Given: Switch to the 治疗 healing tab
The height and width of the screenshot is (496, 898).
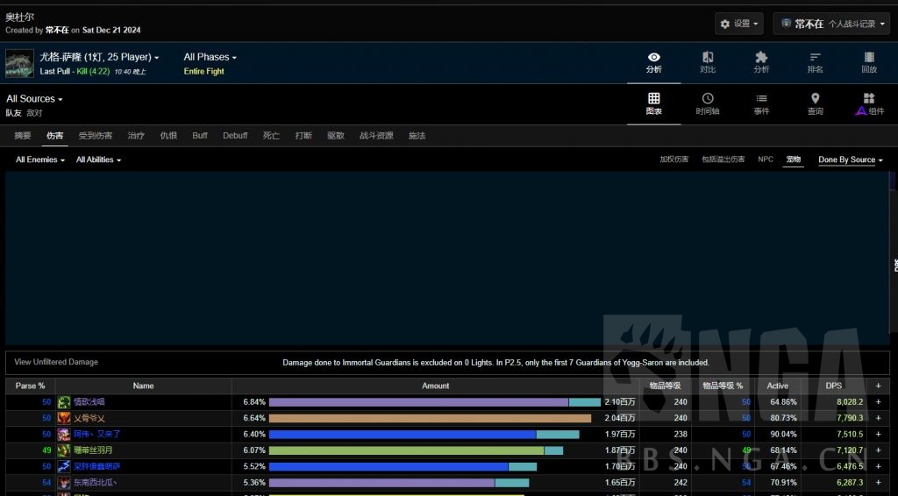Looking at the screenshot, I should coord(136,136).
